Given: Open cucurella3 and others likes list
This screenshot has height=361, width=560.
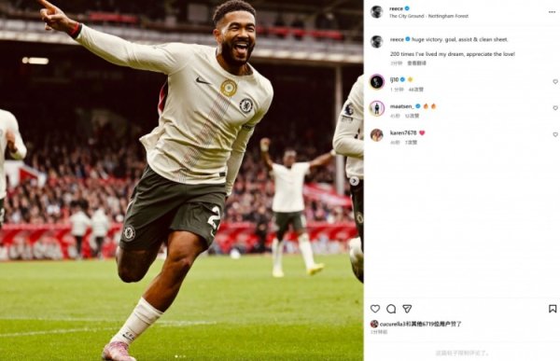Looking at the screenshot, I should pyautogui.click(x=420, y=324).
